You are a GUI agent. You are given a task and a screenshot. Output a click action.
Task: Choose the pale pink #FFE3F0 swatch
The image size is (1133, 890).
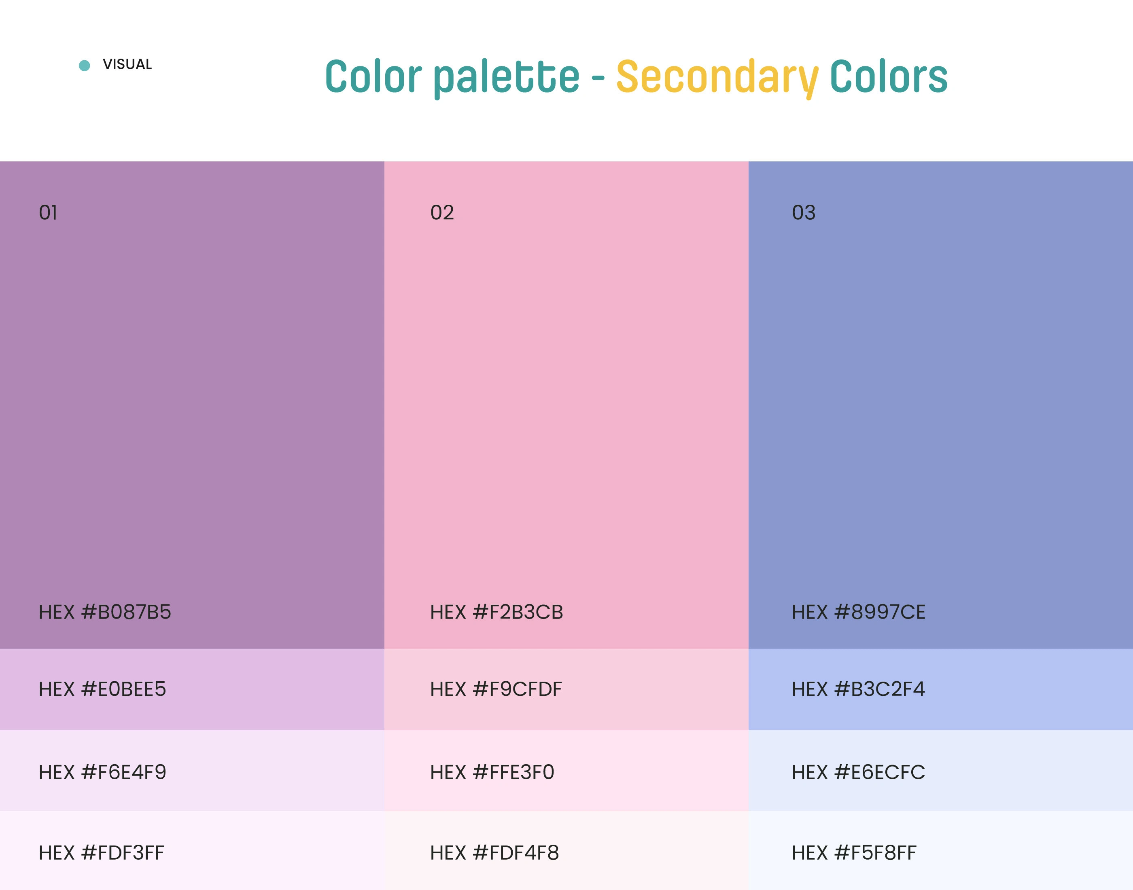click(x=566, y=771)
